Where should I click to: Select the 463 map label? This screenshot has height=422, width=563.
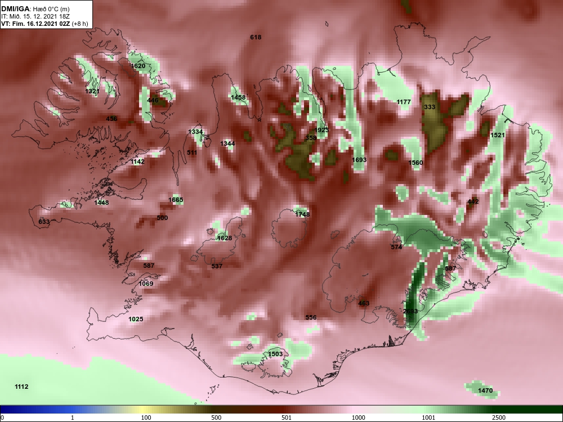click(x=364, y=304)
